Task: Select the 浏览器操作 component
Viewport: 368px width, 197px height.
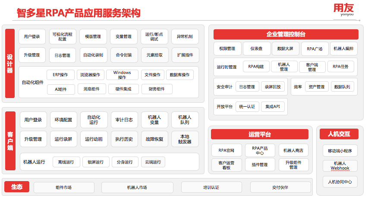Action: coord(90,75)
